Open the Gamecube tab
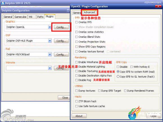The image size is (163, 122). tap(20, 17)
